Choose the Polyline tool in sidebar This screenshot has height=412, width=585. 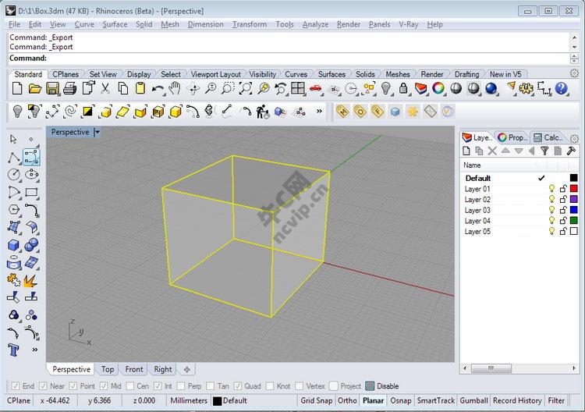coord(14,157)
